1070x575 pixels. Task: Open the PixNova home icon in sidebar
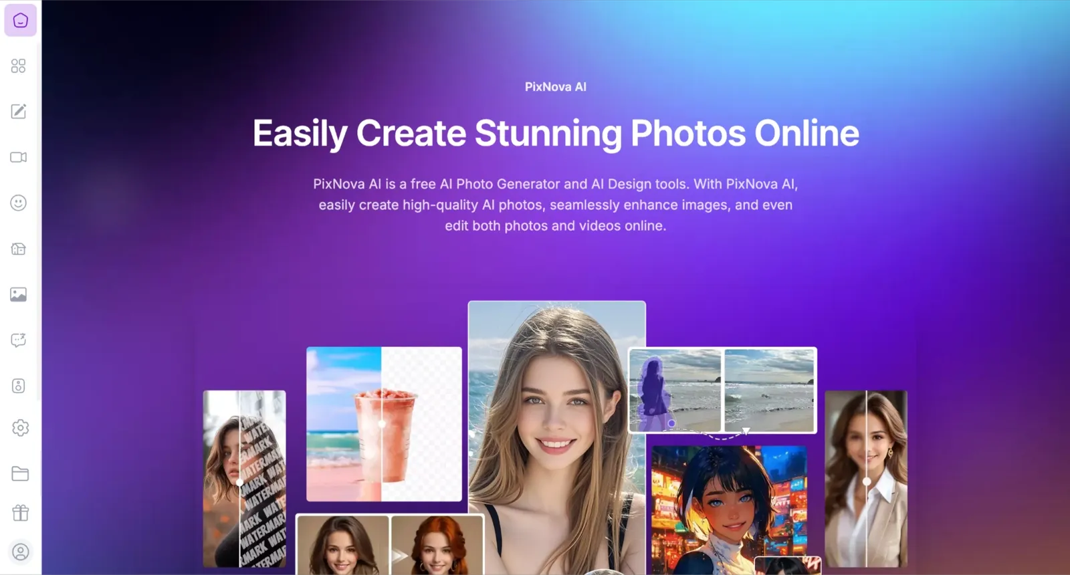click(x=20, y=20)
